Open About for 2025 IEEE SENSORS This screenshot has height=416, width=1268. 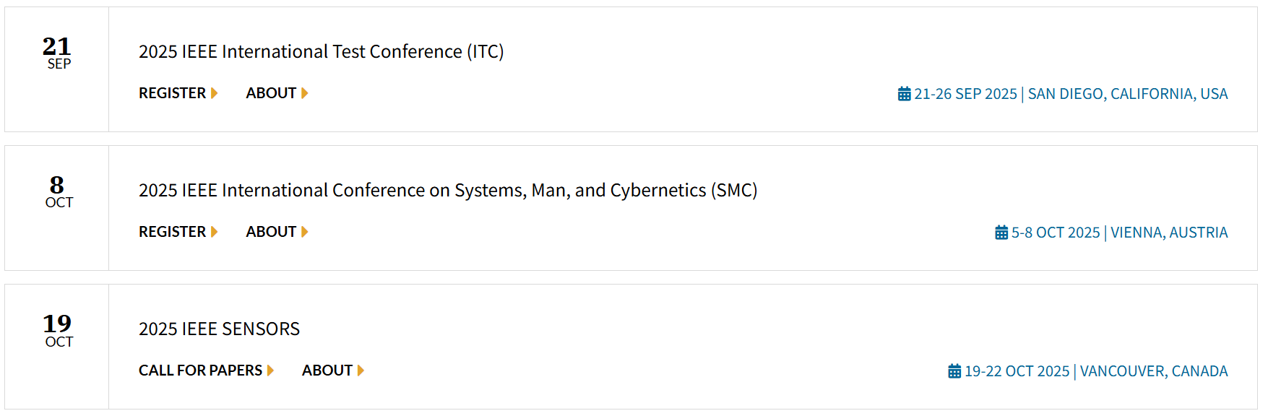click(327, 370)
